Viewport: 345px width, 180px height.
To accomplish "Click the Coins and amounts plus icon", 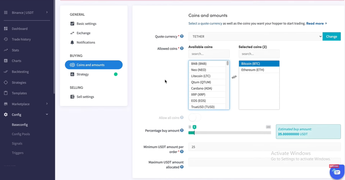I will click(72, 65).
